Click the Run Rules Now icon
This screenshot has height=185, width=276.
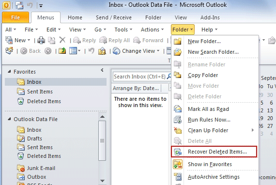[x=178, y=120]
